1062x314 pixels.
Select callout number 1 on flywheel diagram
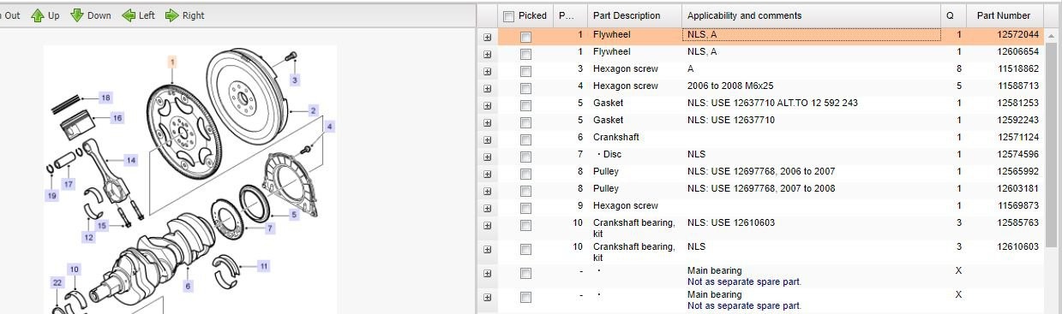pyautogui.click(x=172, y=62)
